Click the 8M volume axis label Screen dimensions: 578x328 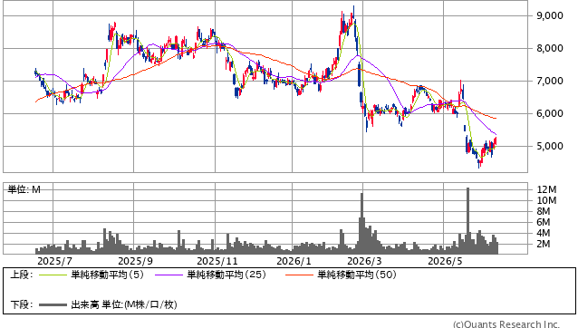pos(544,211)
